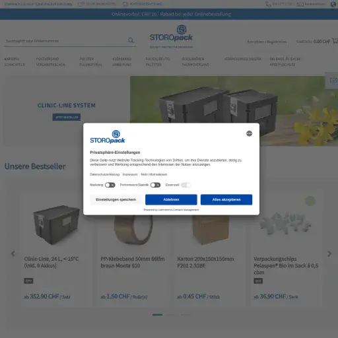Open the Karton Schachteln menu
This screenshot has width=338, height=338.
15,62
